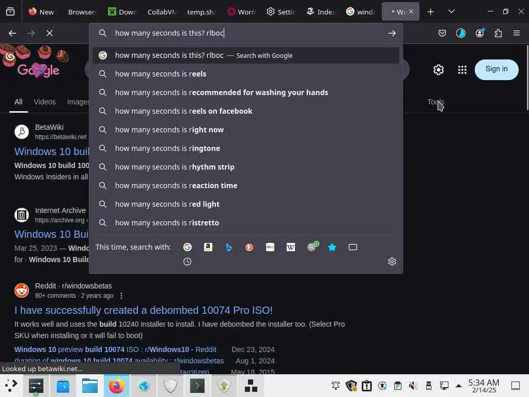The width and height of the screenshot is (529, 397).
Task: Open Dolphin file manager from taskbar
Action: click(90, 386)
